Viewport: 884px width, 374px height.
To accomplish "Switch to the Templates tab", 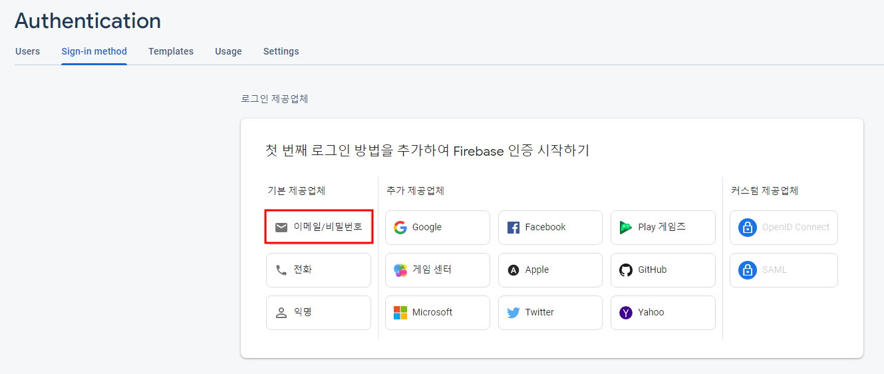I will (171, 51).
